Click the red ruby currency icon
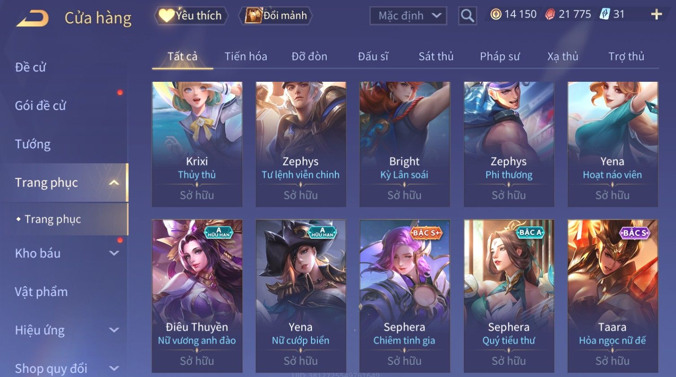Image resolution: width=676 pixels, height=377 pixels. 550,14
